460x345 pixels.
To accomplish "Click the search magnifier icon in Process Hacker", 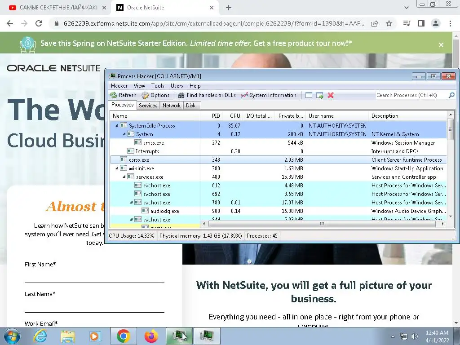I will [x=451, y=95].
